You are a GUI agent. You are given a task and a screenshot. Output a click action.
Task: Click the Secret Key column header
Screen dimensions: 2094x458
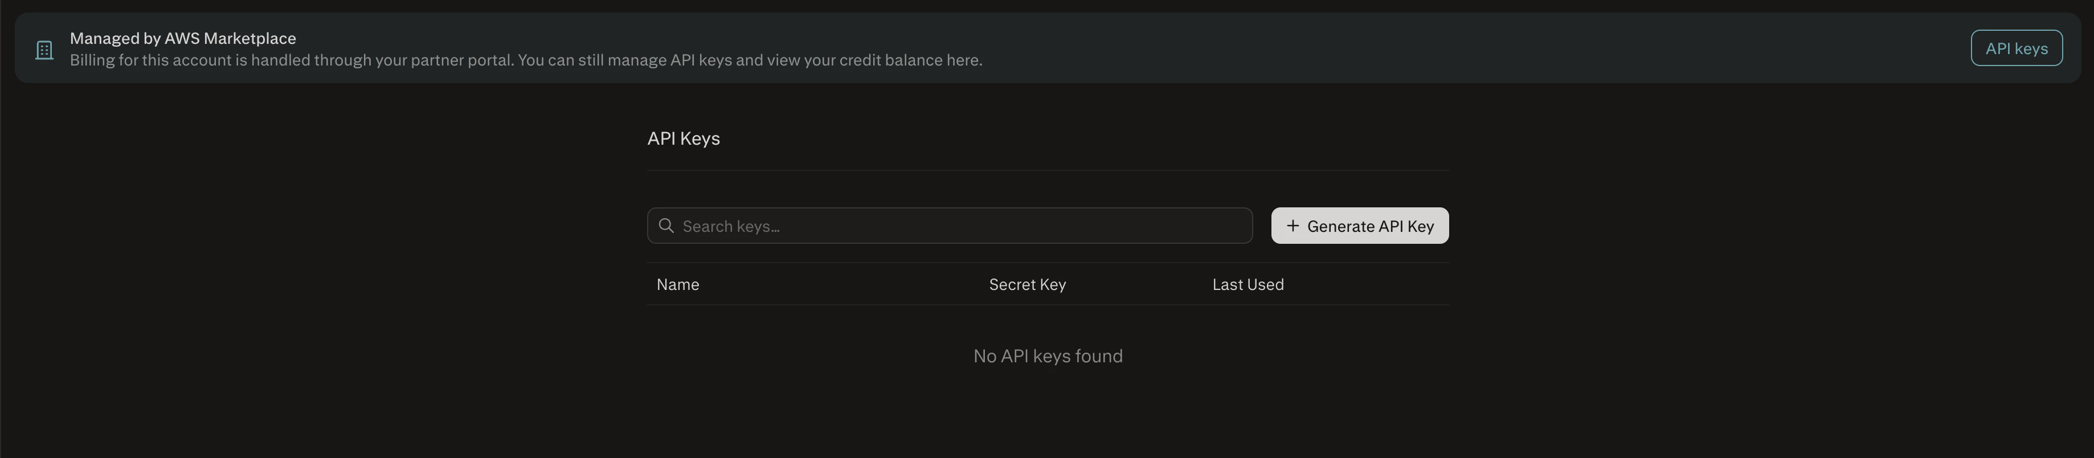point(1026,284)
